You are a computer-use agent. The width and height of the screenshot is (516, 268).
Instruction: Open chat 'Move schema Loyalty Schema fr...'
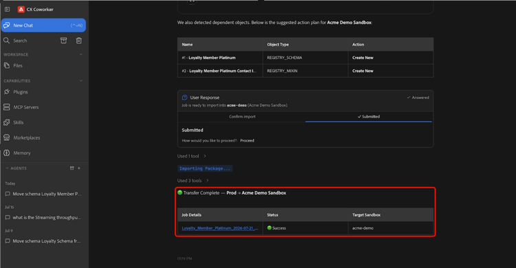pyautogui.click(x=43, y=241)
